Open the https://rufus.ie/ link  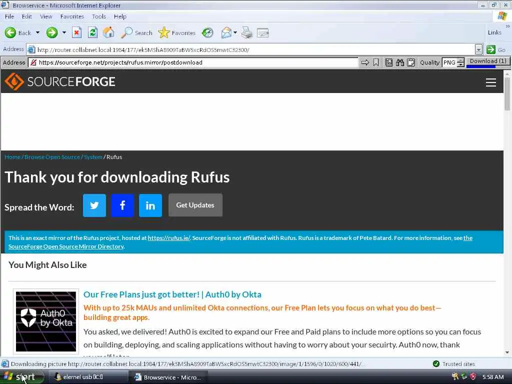(x=169, y=238)
